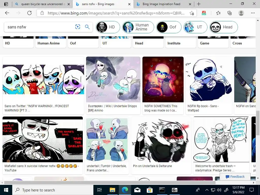Show hidden tray icons chevron

pyautogui.click(x=207, y=190)
